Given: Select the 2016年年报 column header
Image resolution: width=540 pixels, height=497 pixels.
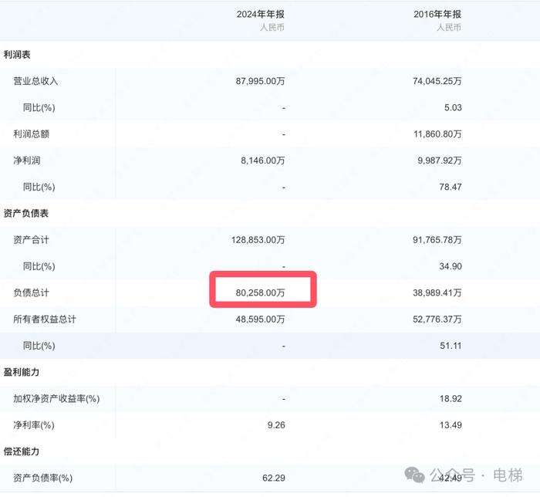Looking at the screenshot, I should (437, 14).
